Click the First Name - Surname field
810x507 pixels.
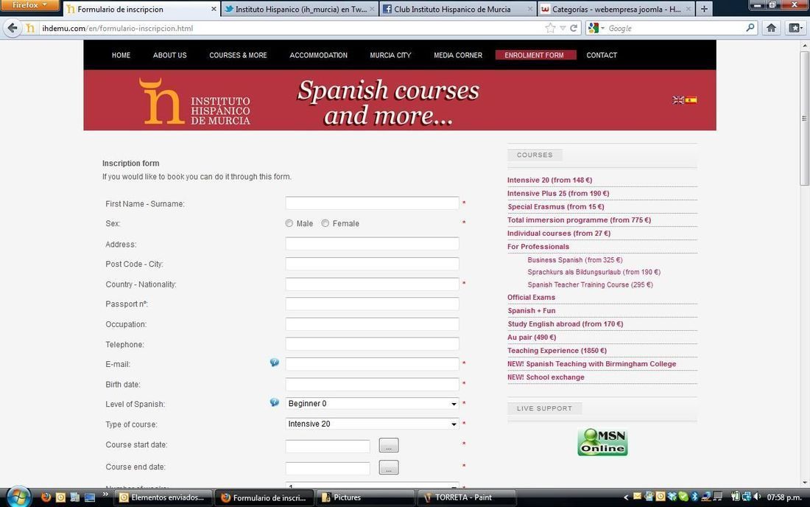[372, 203]
